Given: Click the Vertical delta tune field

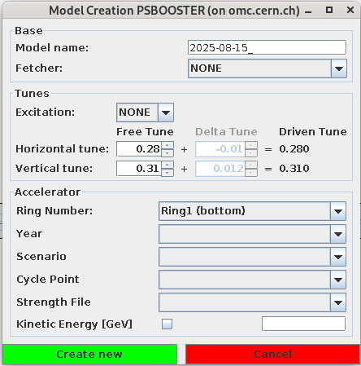Looking at the screenshot, I should pos(220,169).
